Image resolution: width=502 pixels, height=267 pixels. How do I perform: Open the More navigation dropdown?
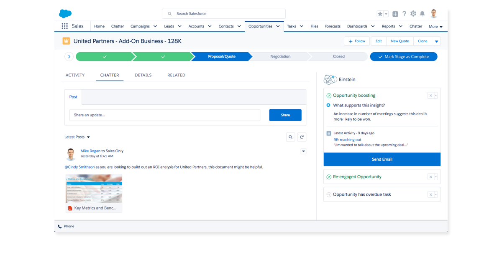pos(435,27)
